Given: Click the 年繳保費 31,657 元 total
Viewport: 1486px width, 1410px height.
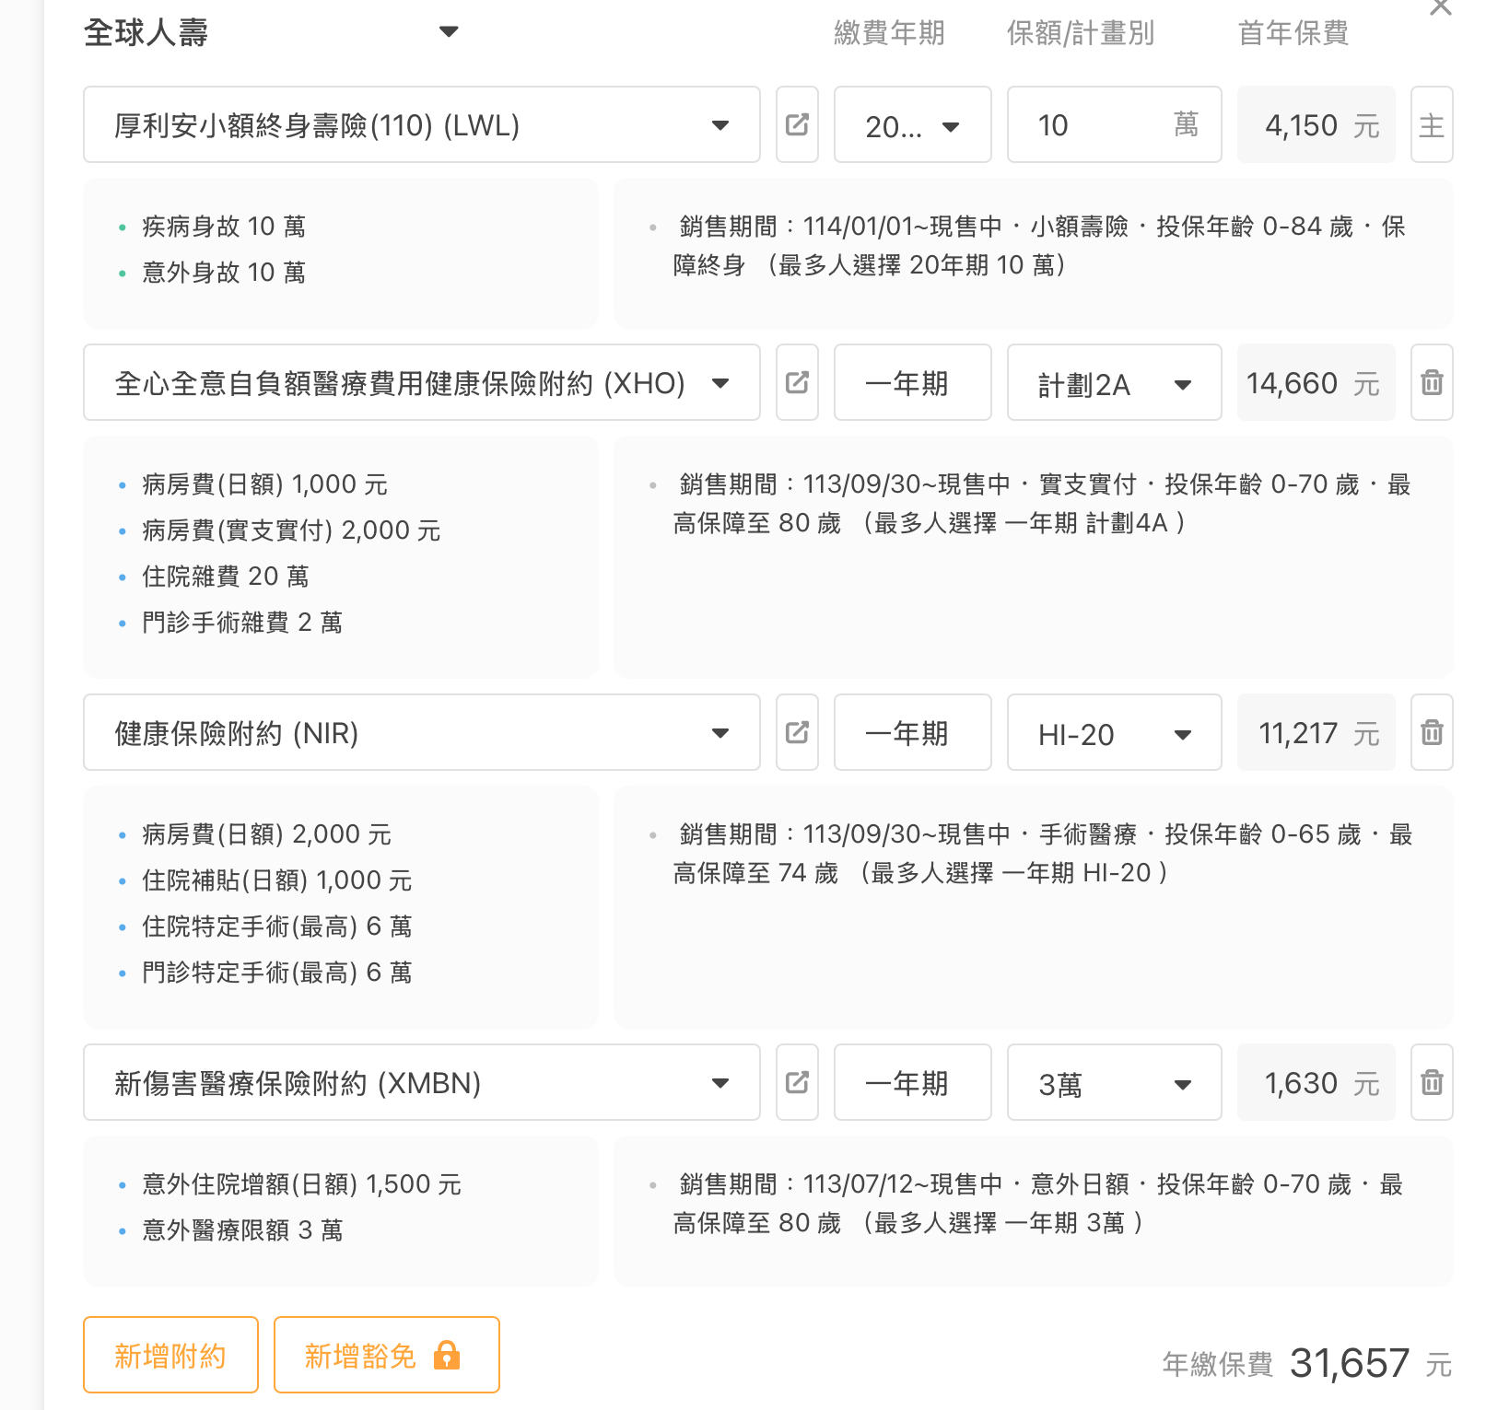Looking at the screenshot, I should (x=1306, y=1363).
